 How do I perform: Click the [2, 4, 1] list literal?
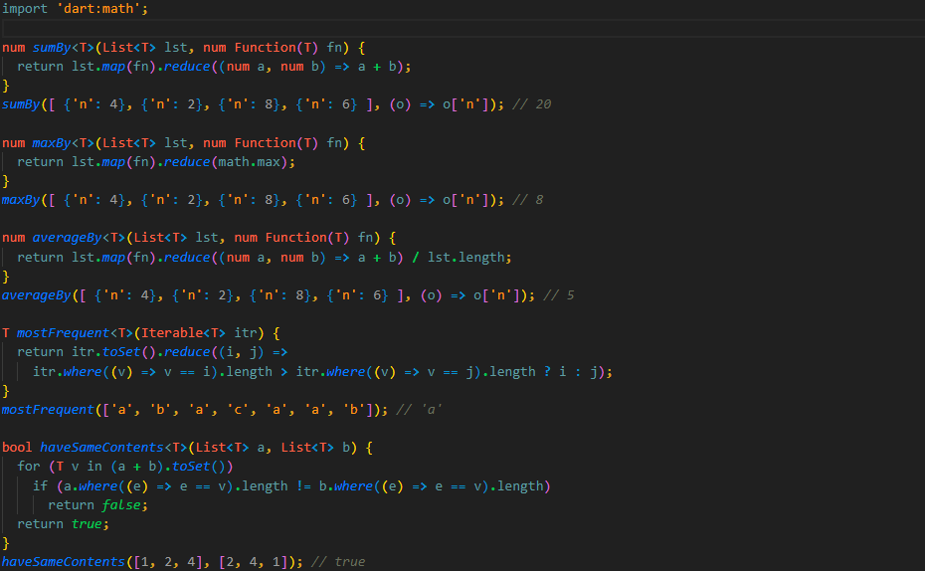pyautogui.click(x=253, y=562)
